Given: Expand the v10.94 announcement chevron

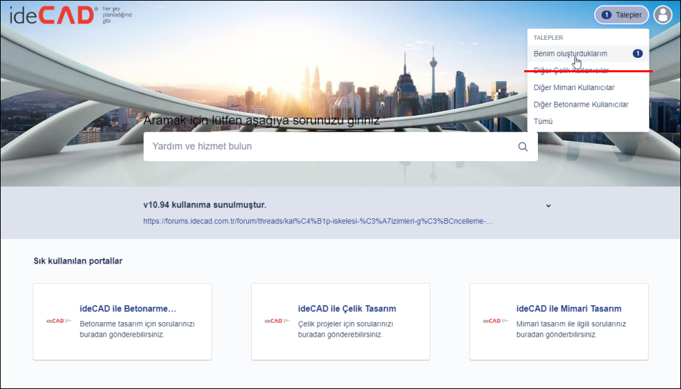Looking at the screenshot, I should pyautogui.click(x=548, y=206).
